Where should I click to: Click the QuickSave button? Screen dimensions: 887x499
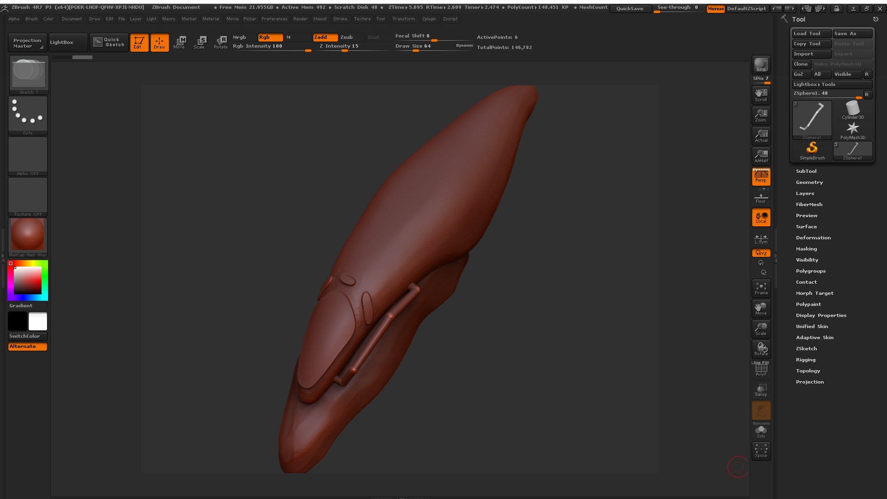[x=630, y=9]
